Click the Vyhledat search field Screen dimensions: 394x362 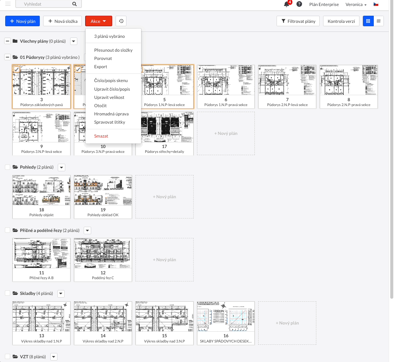point(48,4)
